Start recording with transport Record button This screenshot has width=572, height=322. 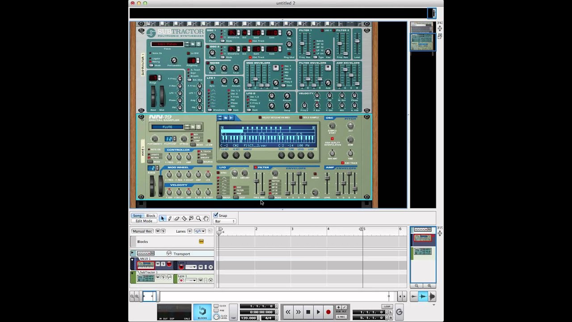tap(328, 312)
